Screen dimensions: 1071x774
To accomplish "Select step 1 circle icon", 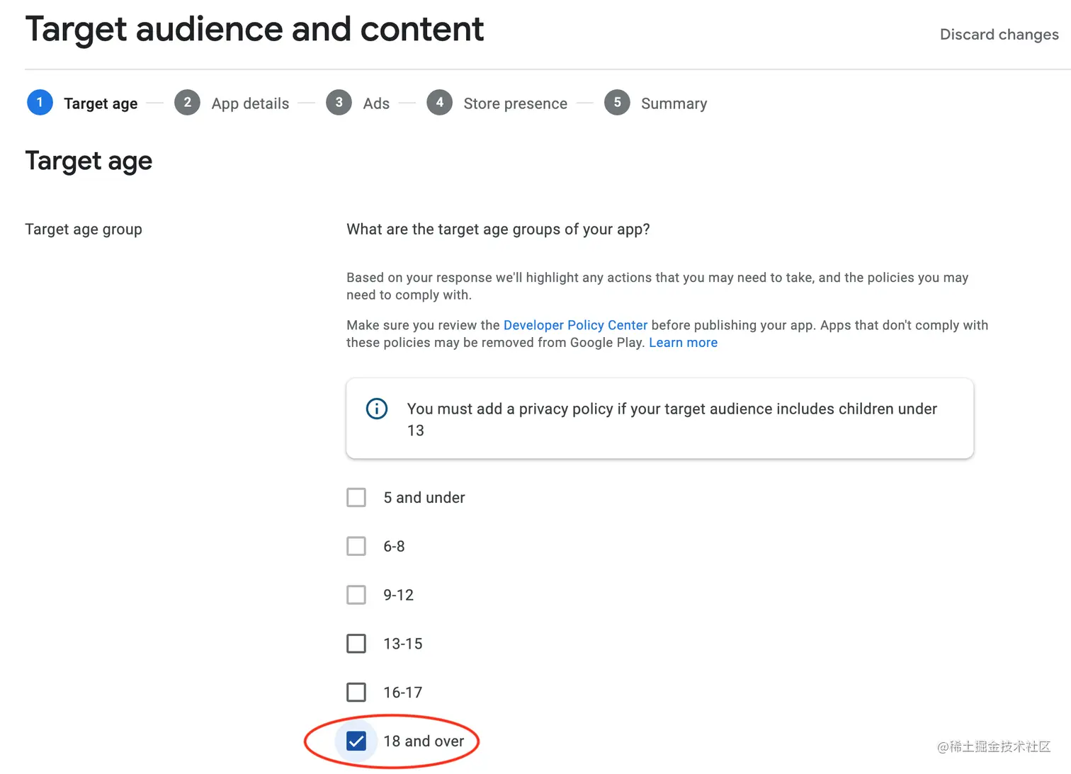I will [x=40, y=103].
